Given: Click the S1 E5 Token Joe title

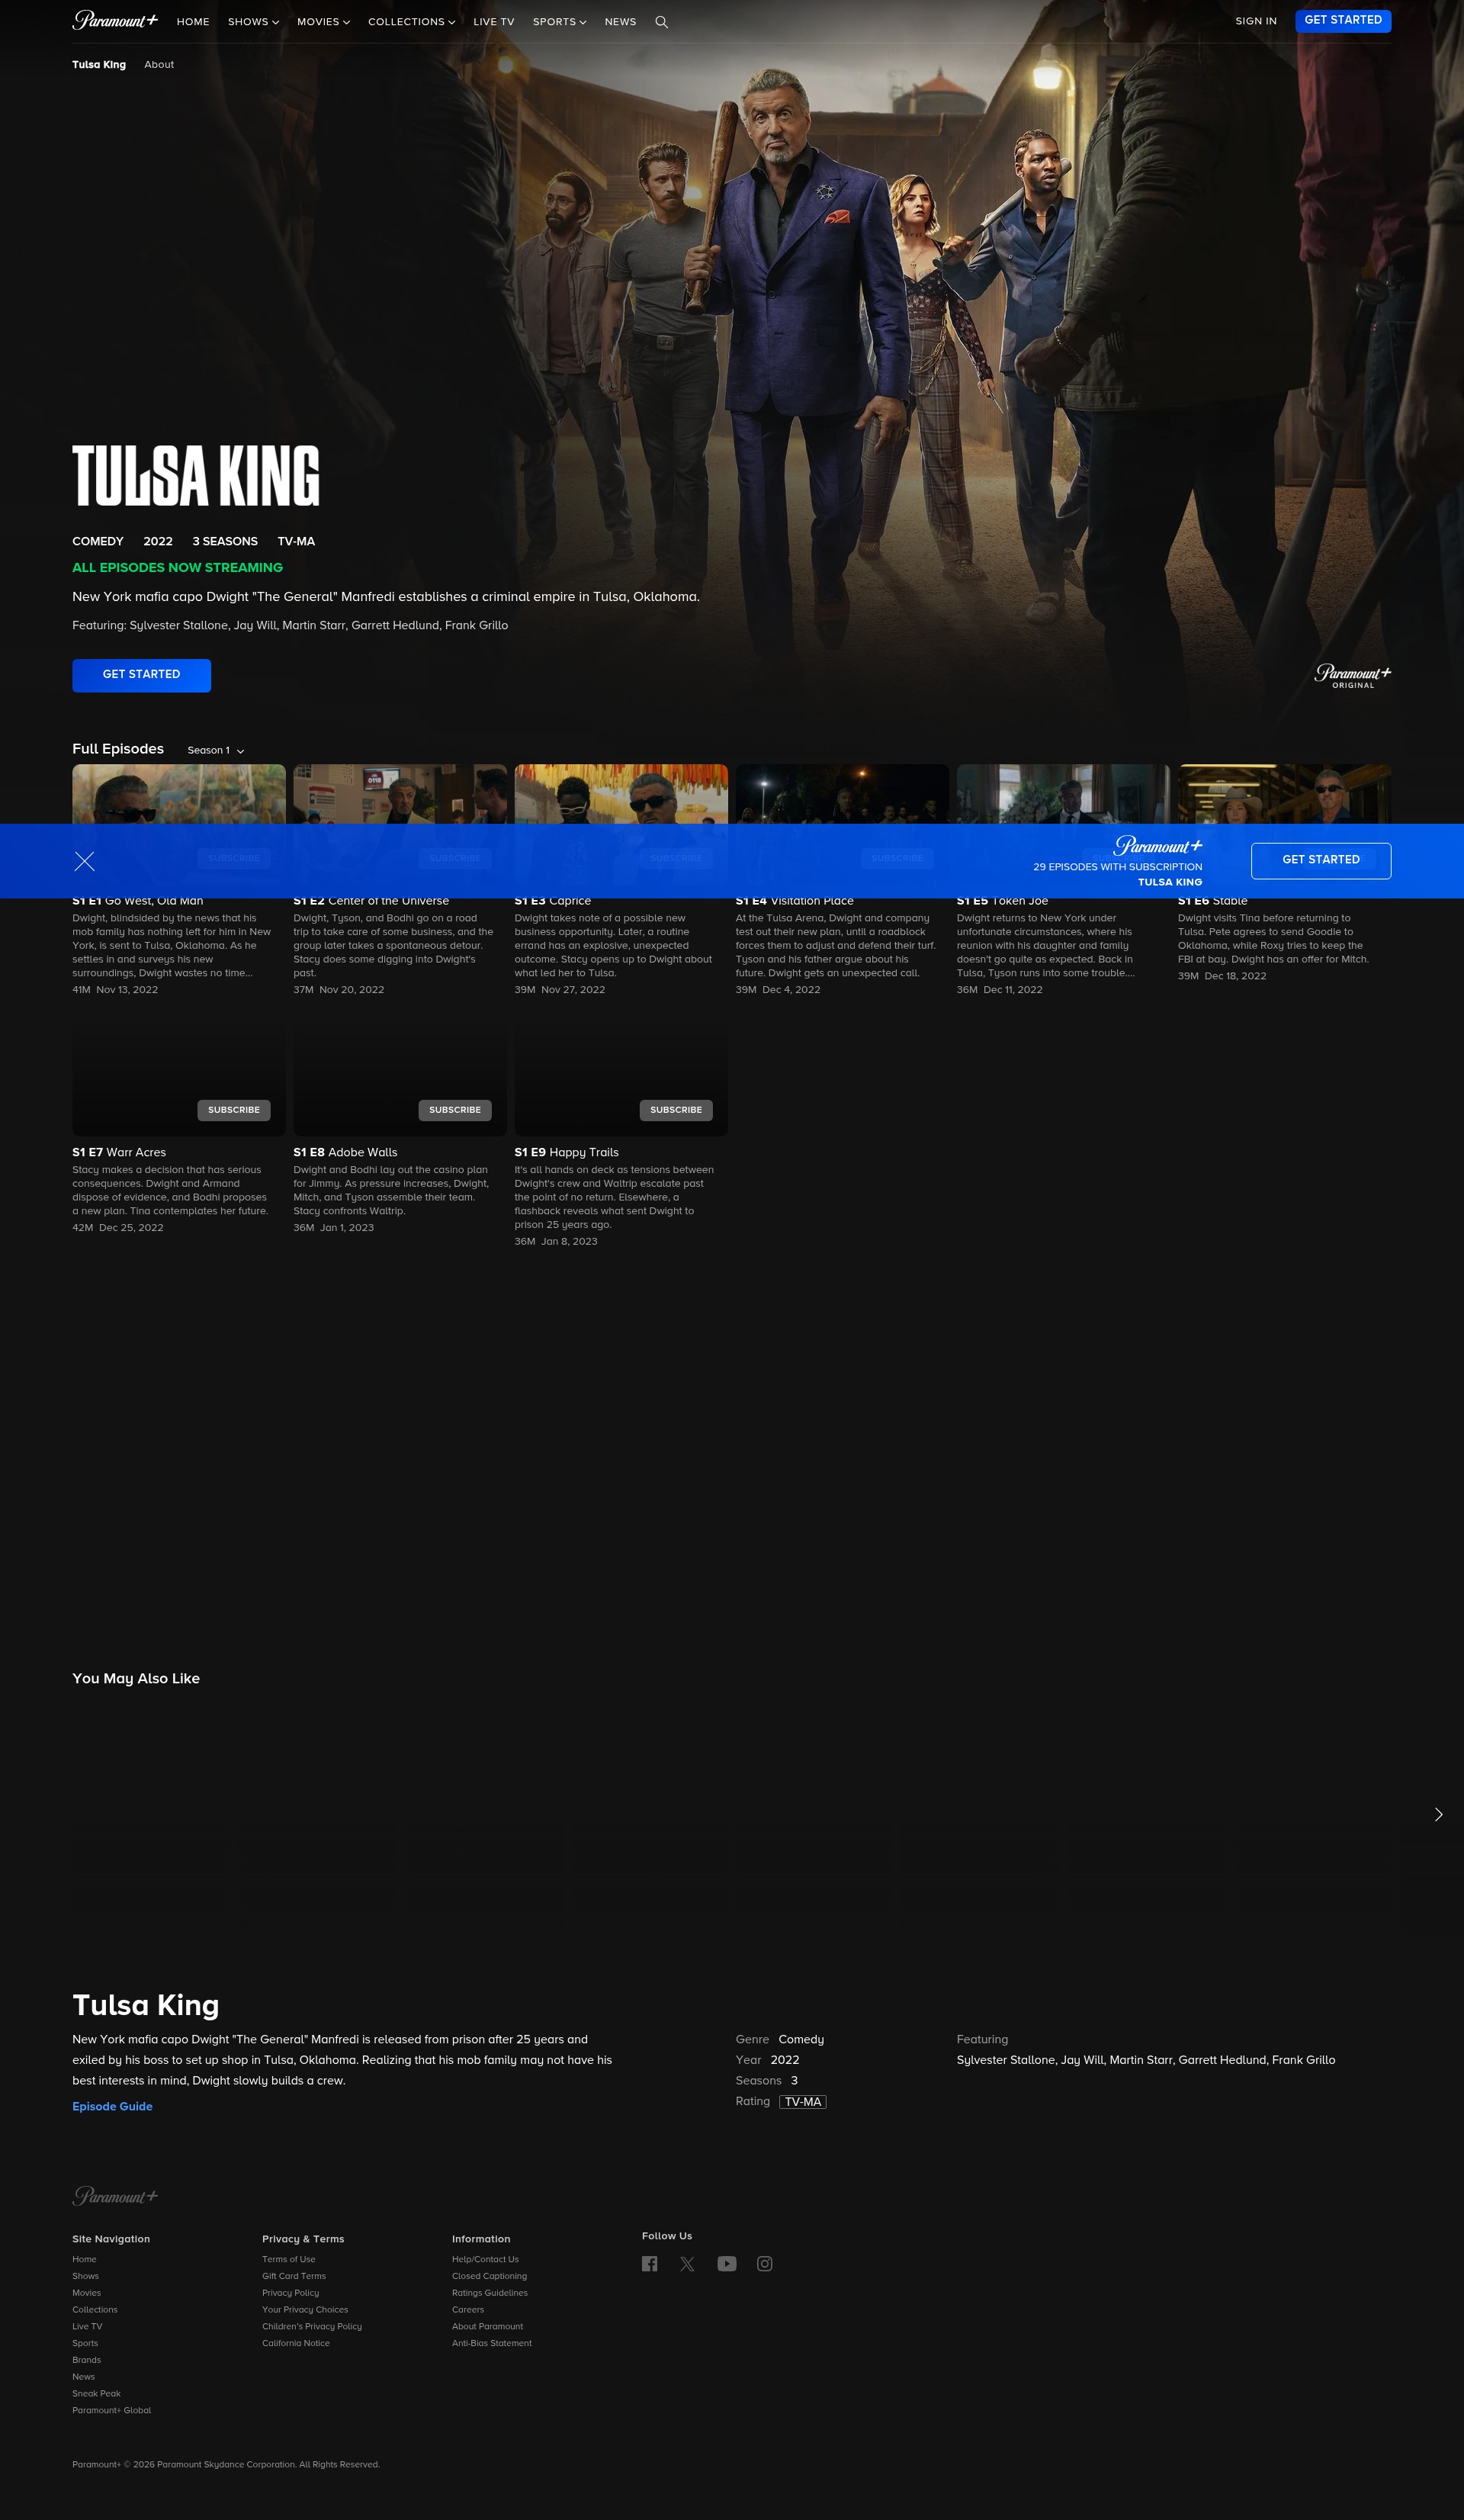Looking at the screenshot, I should [1002, 902].
